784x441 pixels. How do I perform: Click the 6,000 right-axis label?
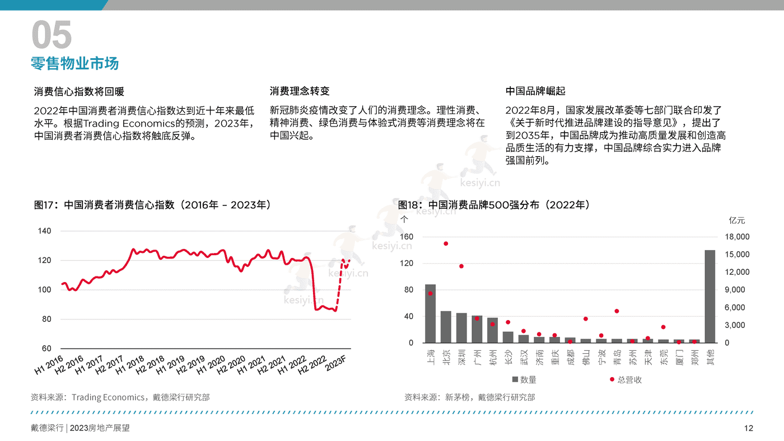click(x=735, y=308)
